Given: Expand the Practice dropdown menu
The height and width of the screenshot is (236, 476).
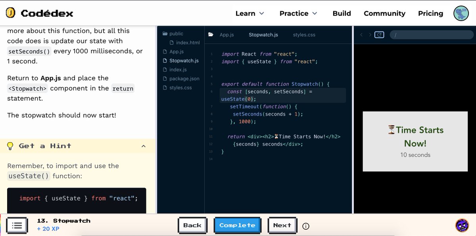Looking at the screenshot, I should pos(298,13).
